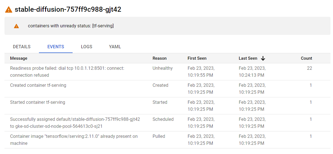Open the Details tab
The image size is (333, 154).
pos(22,47)
